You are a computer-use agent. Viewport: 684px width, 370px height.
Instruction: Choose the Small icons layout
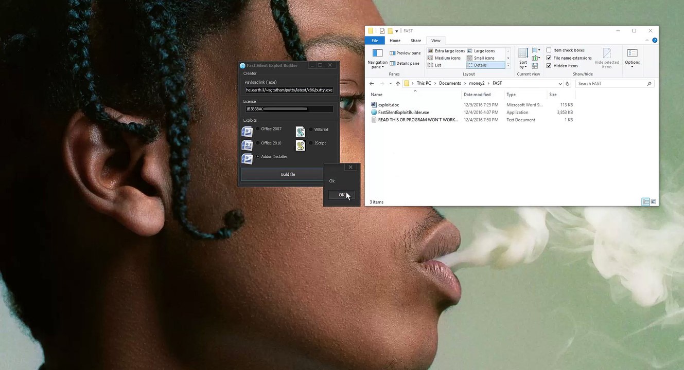(481, 58)
